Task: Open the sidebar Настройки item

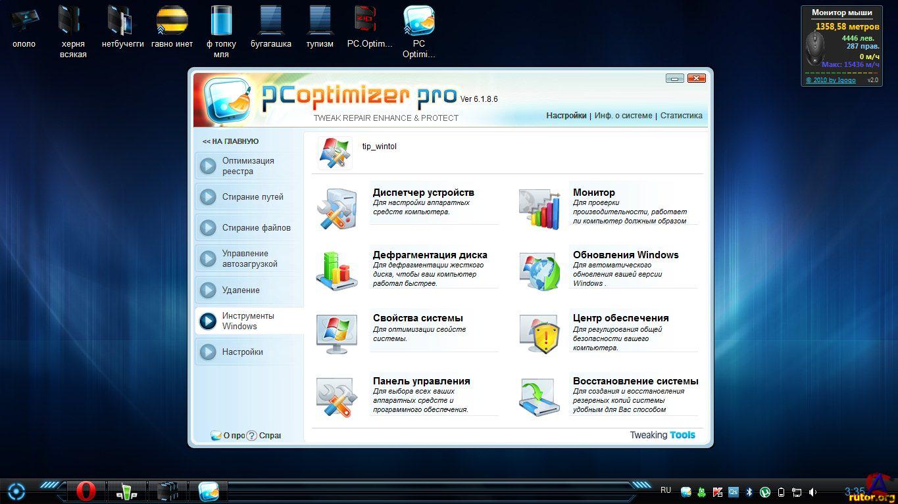Action: (242, 352)
